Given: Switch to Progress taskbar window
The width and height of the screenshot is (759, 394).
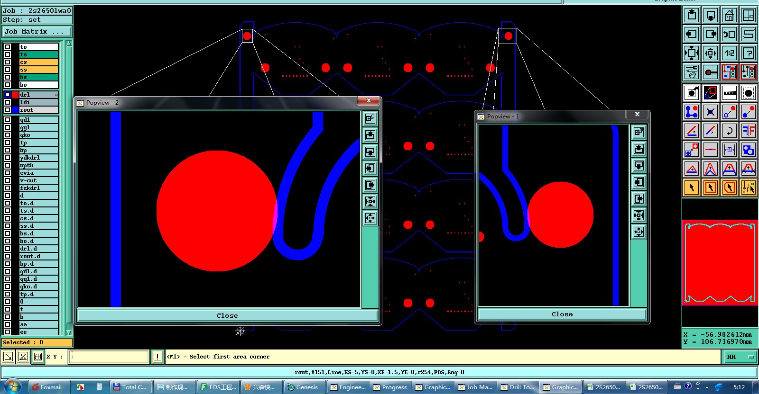Looking at the screenshot, I should 389,387.
